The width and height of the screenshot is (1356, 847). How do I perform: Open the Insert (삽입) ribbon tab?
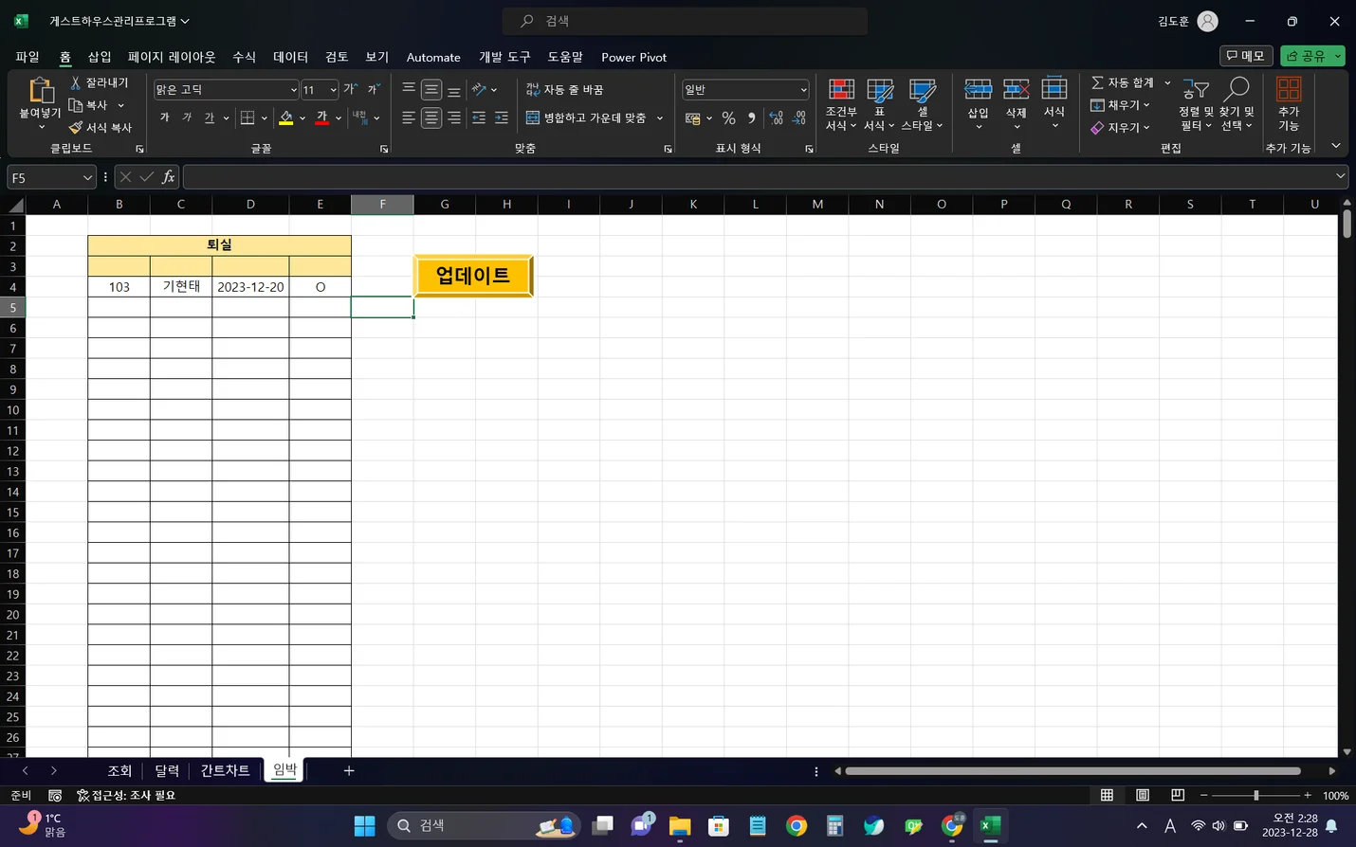(100, 57)
